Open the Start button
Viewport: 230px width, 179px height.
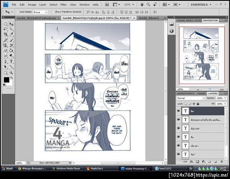7,168
